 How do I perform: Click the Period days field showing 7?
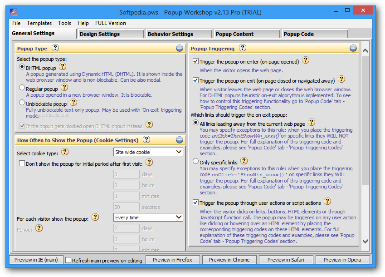point(126,228)
